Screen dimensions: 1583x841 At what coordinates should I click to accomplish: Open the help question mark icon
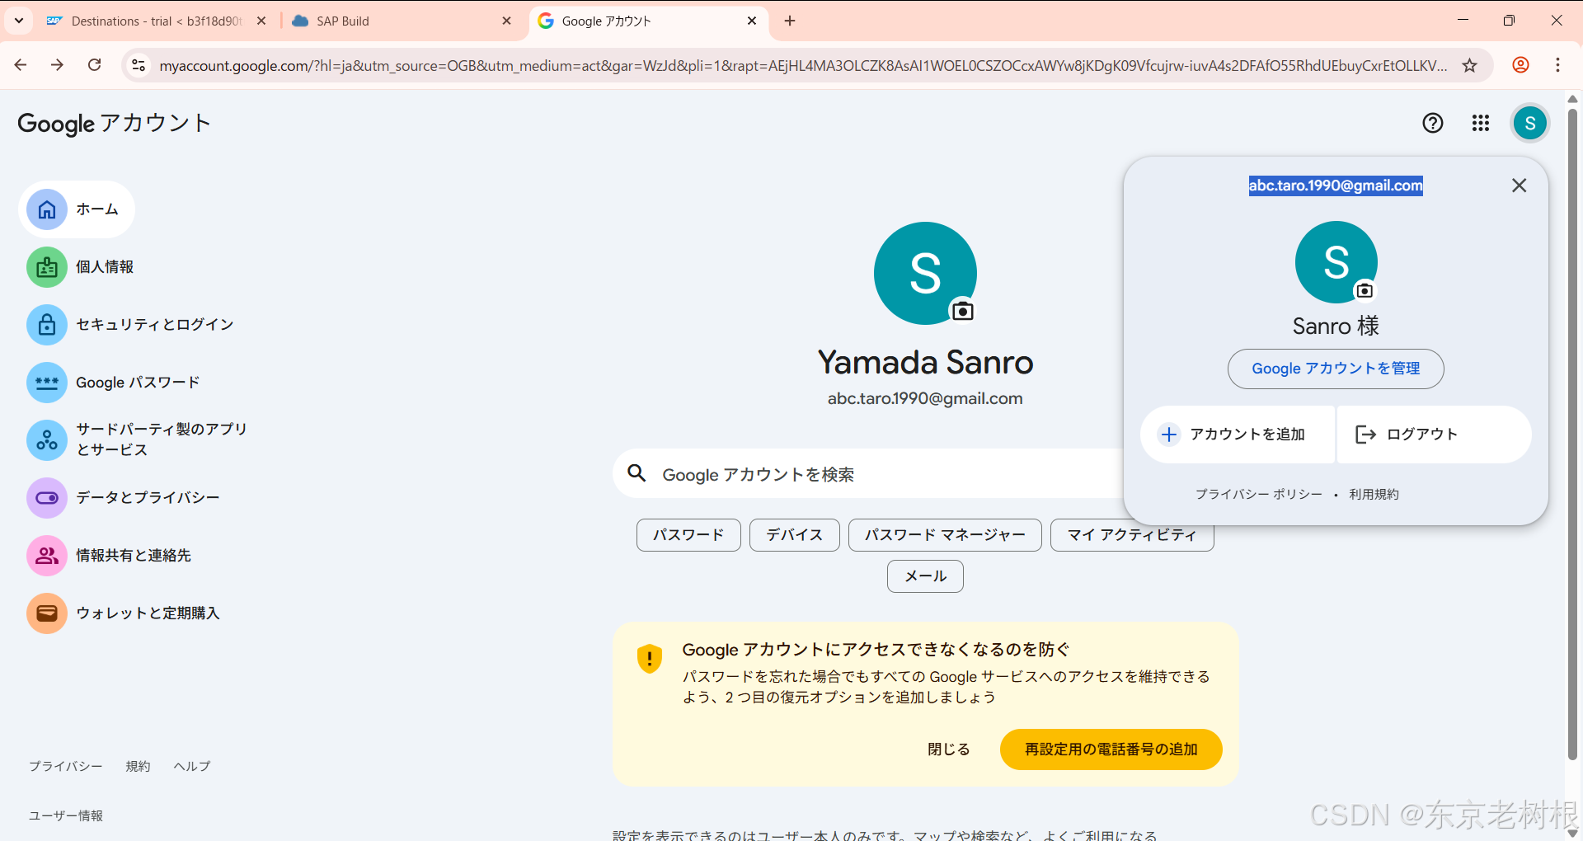[x=1433, y=123]
